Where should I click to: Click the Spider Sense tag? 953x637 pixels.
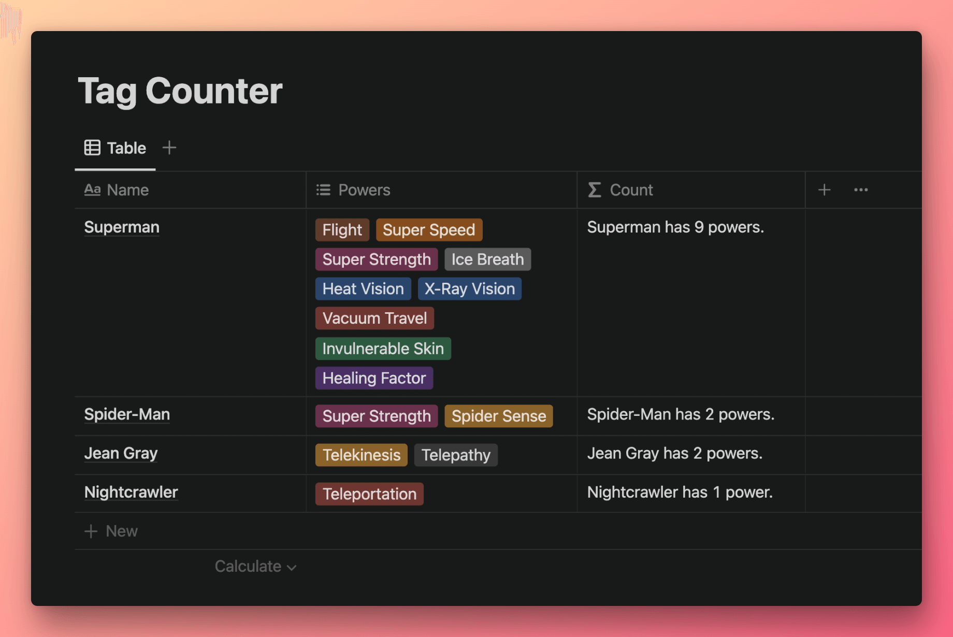coord(499,416)
